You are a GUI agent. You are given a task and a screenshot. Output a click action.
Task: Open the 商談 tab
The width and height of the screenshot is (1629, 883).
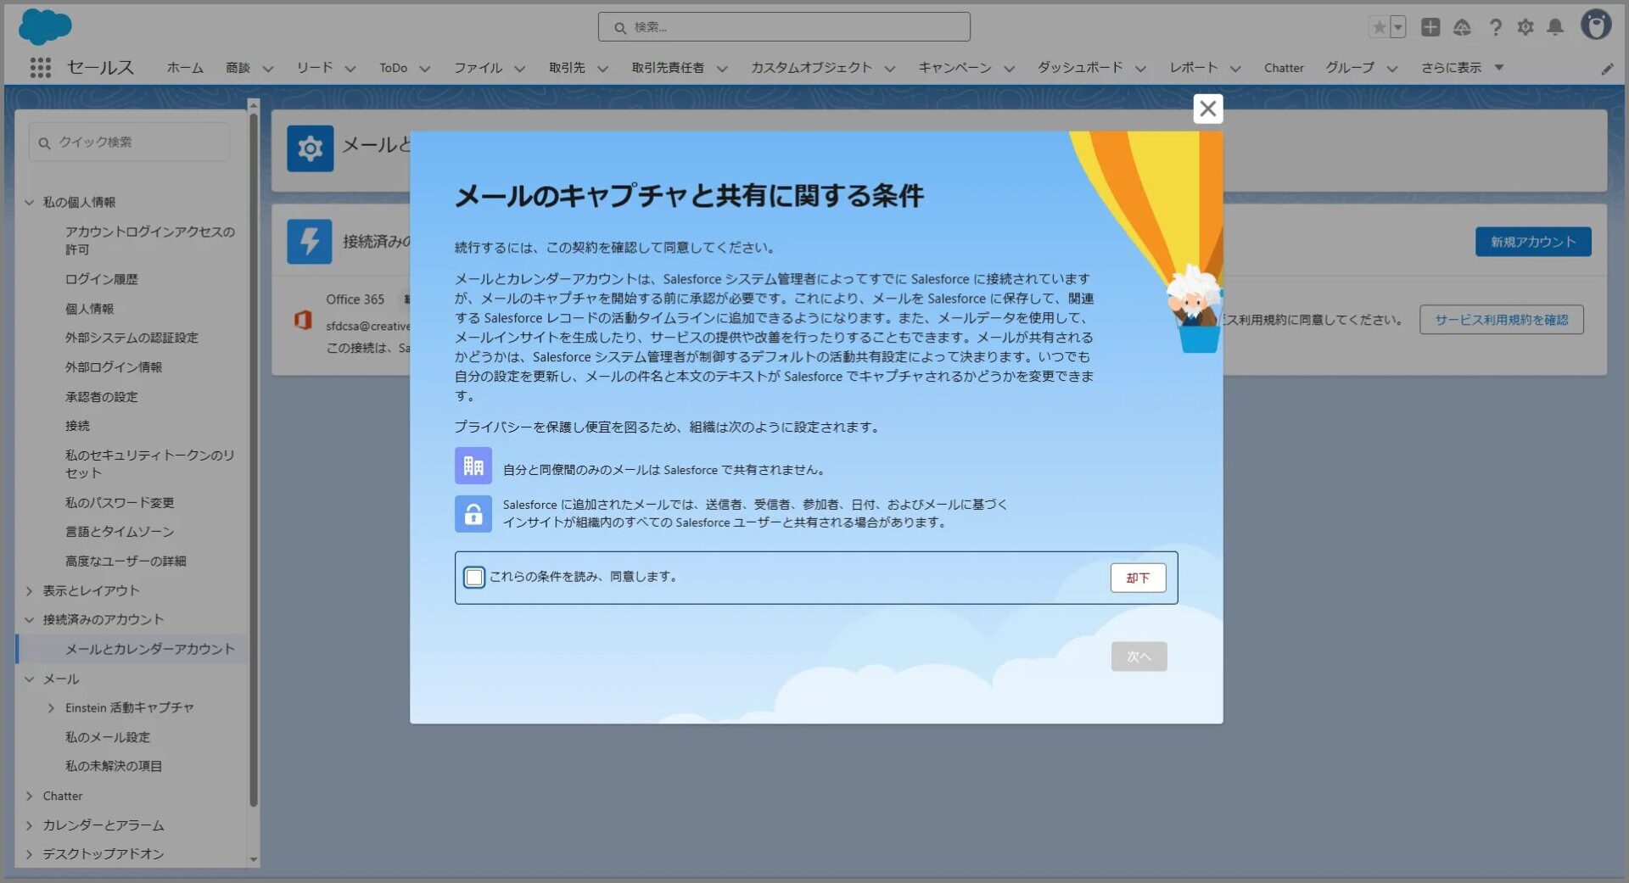pos(238,68)
